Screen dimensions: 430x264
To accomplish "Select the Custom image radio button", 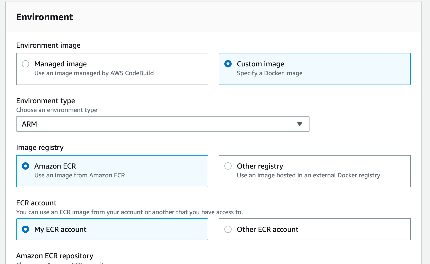I will pos(228,64).
